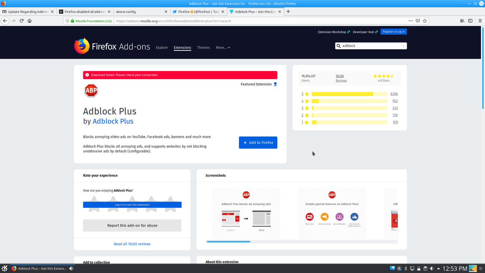Click the taskbar audio indicator icon
This screenshot has width=485, height=273.
[71, 268]
